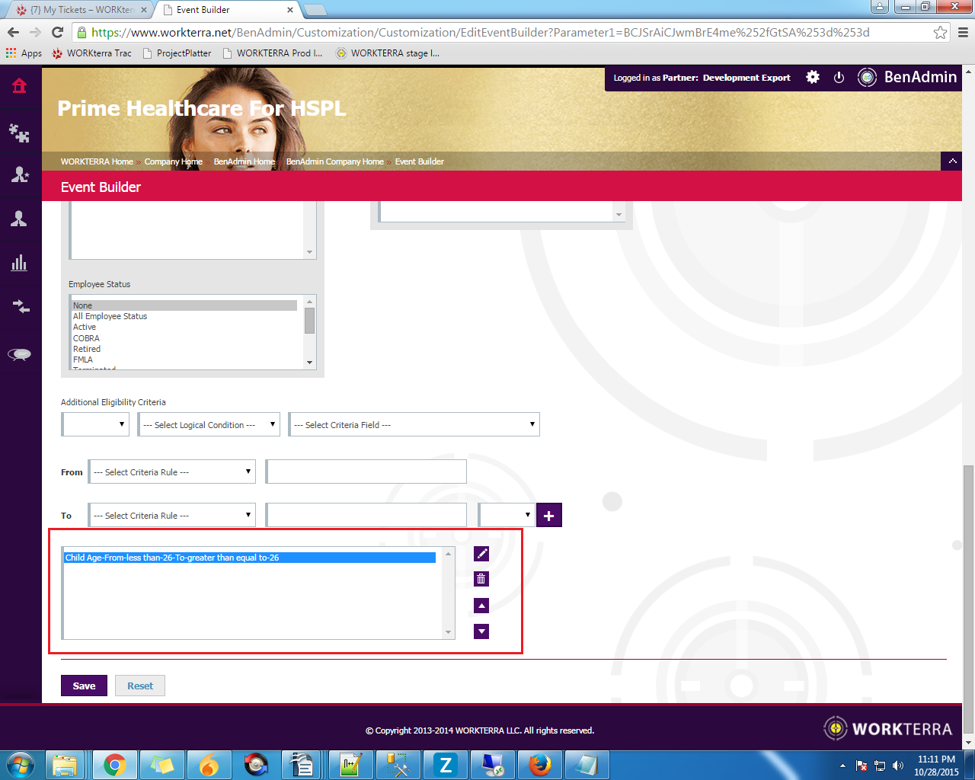Open the user with star sidebar icon
This screenshot has height=780, width=975.
[20, 174]
